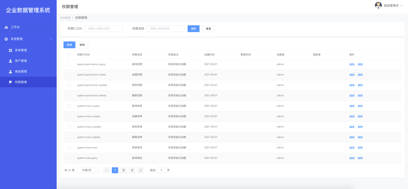Open 菜单管理 in the sidebar
The height and width of the screenshot is (189, 408).
(x=21, y=50)
